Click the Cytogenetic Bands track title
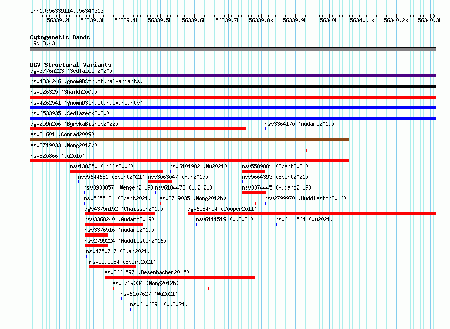This screenshot has width=450, height=329. (x=60, y=37)
